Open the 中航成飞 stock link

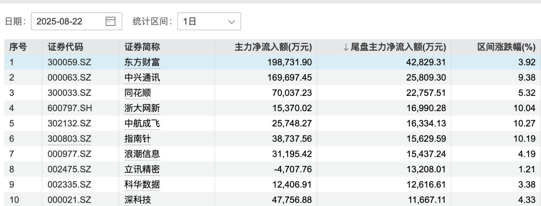click(x=142, y=124)
